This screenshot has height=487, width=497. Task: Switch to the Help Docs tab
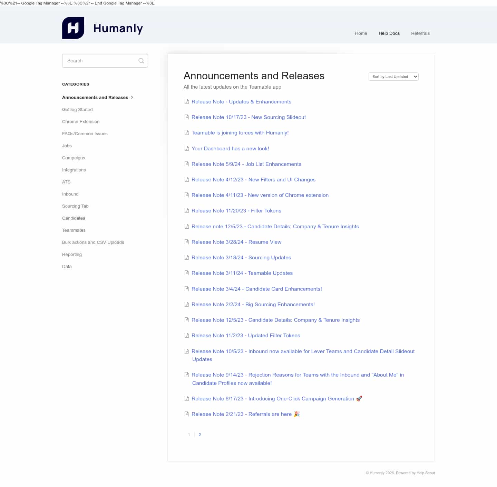tap(389, 33)
